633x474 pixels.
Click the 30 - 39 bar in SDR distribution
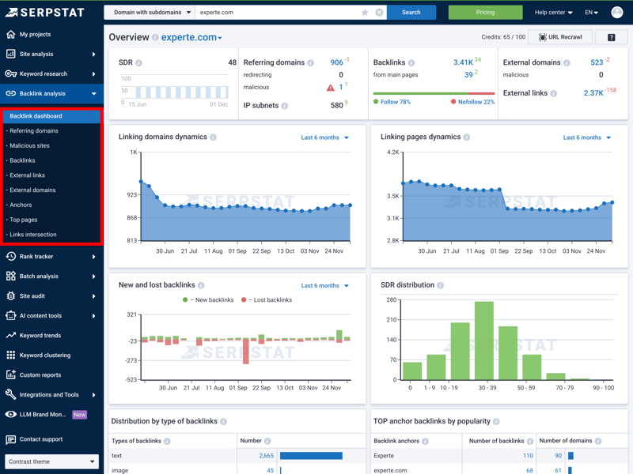click(484, 340)
